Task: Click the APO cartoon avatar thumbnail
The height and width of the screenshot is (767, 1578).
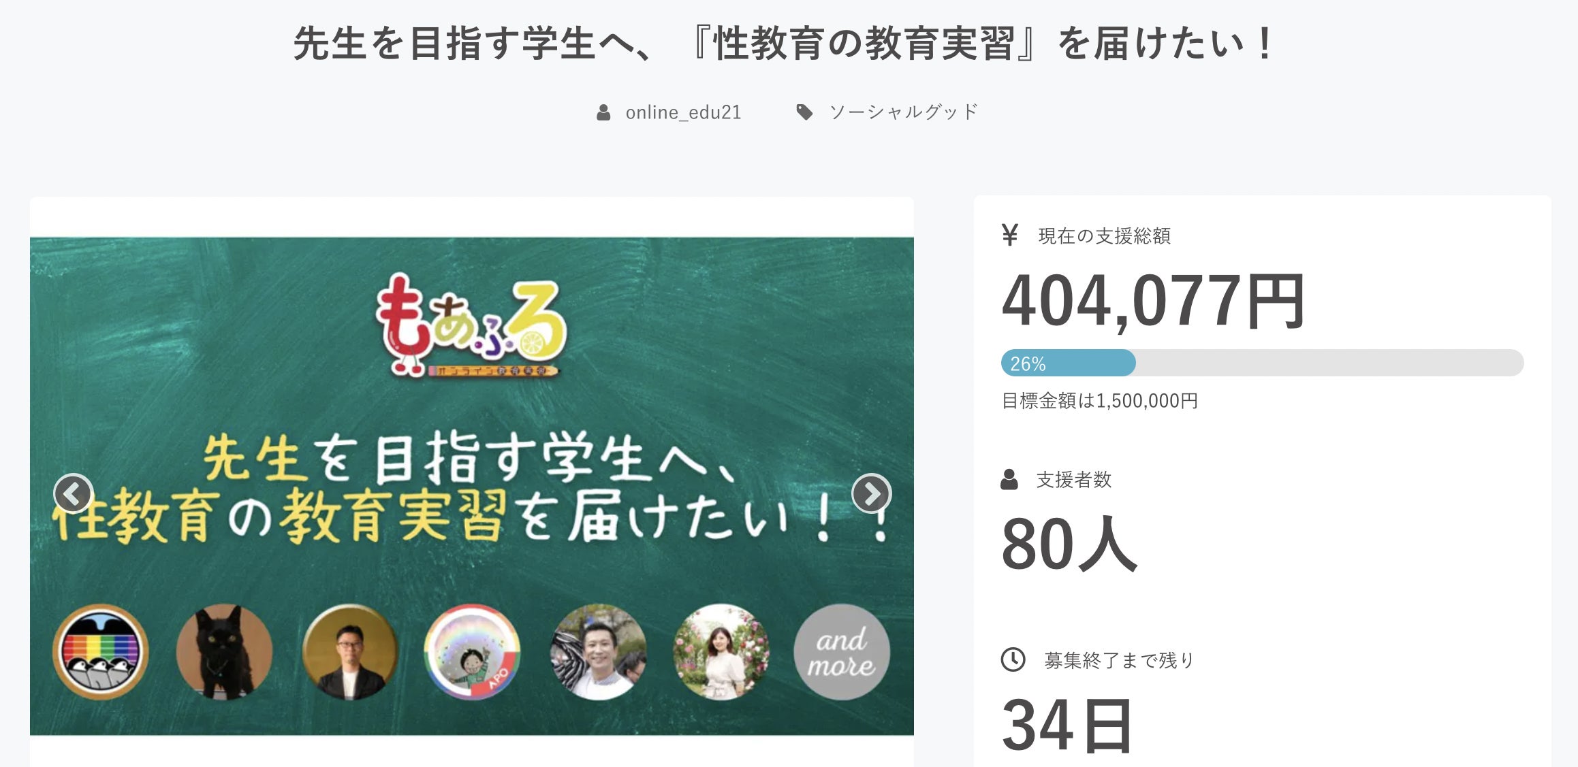Action: tap(471, 651)
